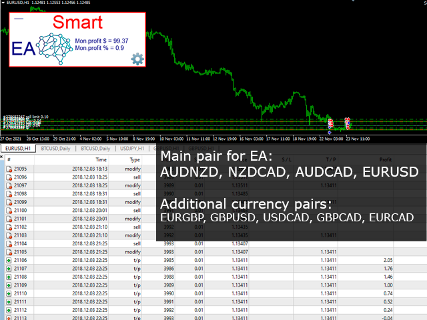Click the order icon for row 21098
The height and width of the screenshot is (320, 427).
[x=9, y=194]
